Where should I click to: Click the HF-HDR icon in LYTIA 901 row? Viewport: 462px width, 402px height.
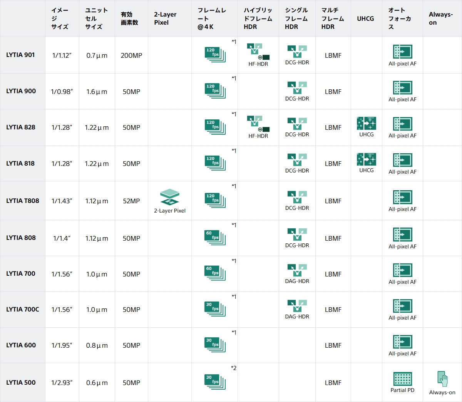[x=258, y=52]
